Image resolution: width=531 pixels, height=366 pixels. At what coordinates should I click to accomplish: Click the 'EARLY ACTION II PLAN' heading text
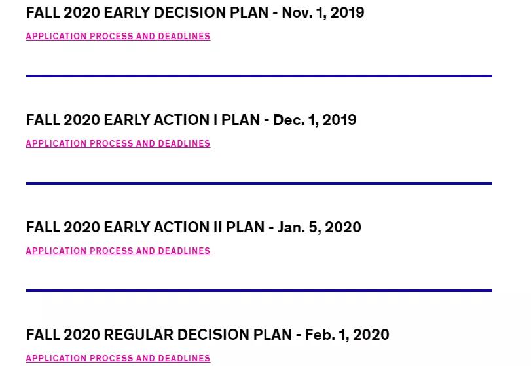pos(184,227)
